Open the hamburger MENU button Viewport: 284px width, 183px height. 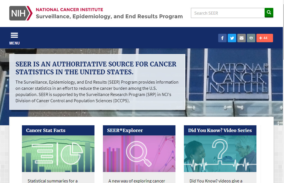click(14, 38)
